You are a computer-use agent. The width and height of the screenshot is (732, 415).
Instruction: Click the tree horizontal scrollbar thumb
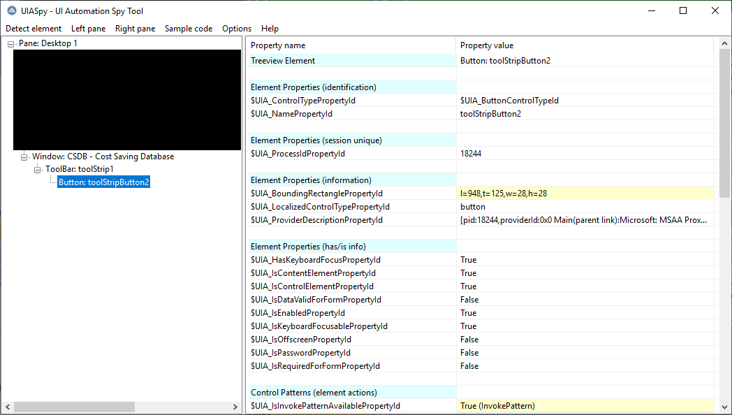(x=74, y=407)
